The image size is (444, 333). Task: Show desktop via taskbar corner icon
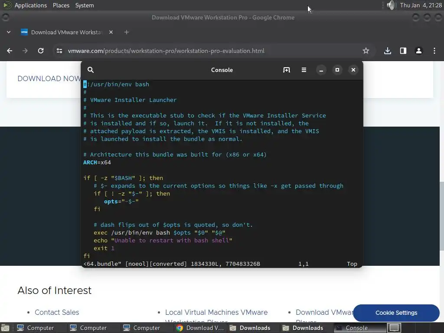[x=5, y=328]
